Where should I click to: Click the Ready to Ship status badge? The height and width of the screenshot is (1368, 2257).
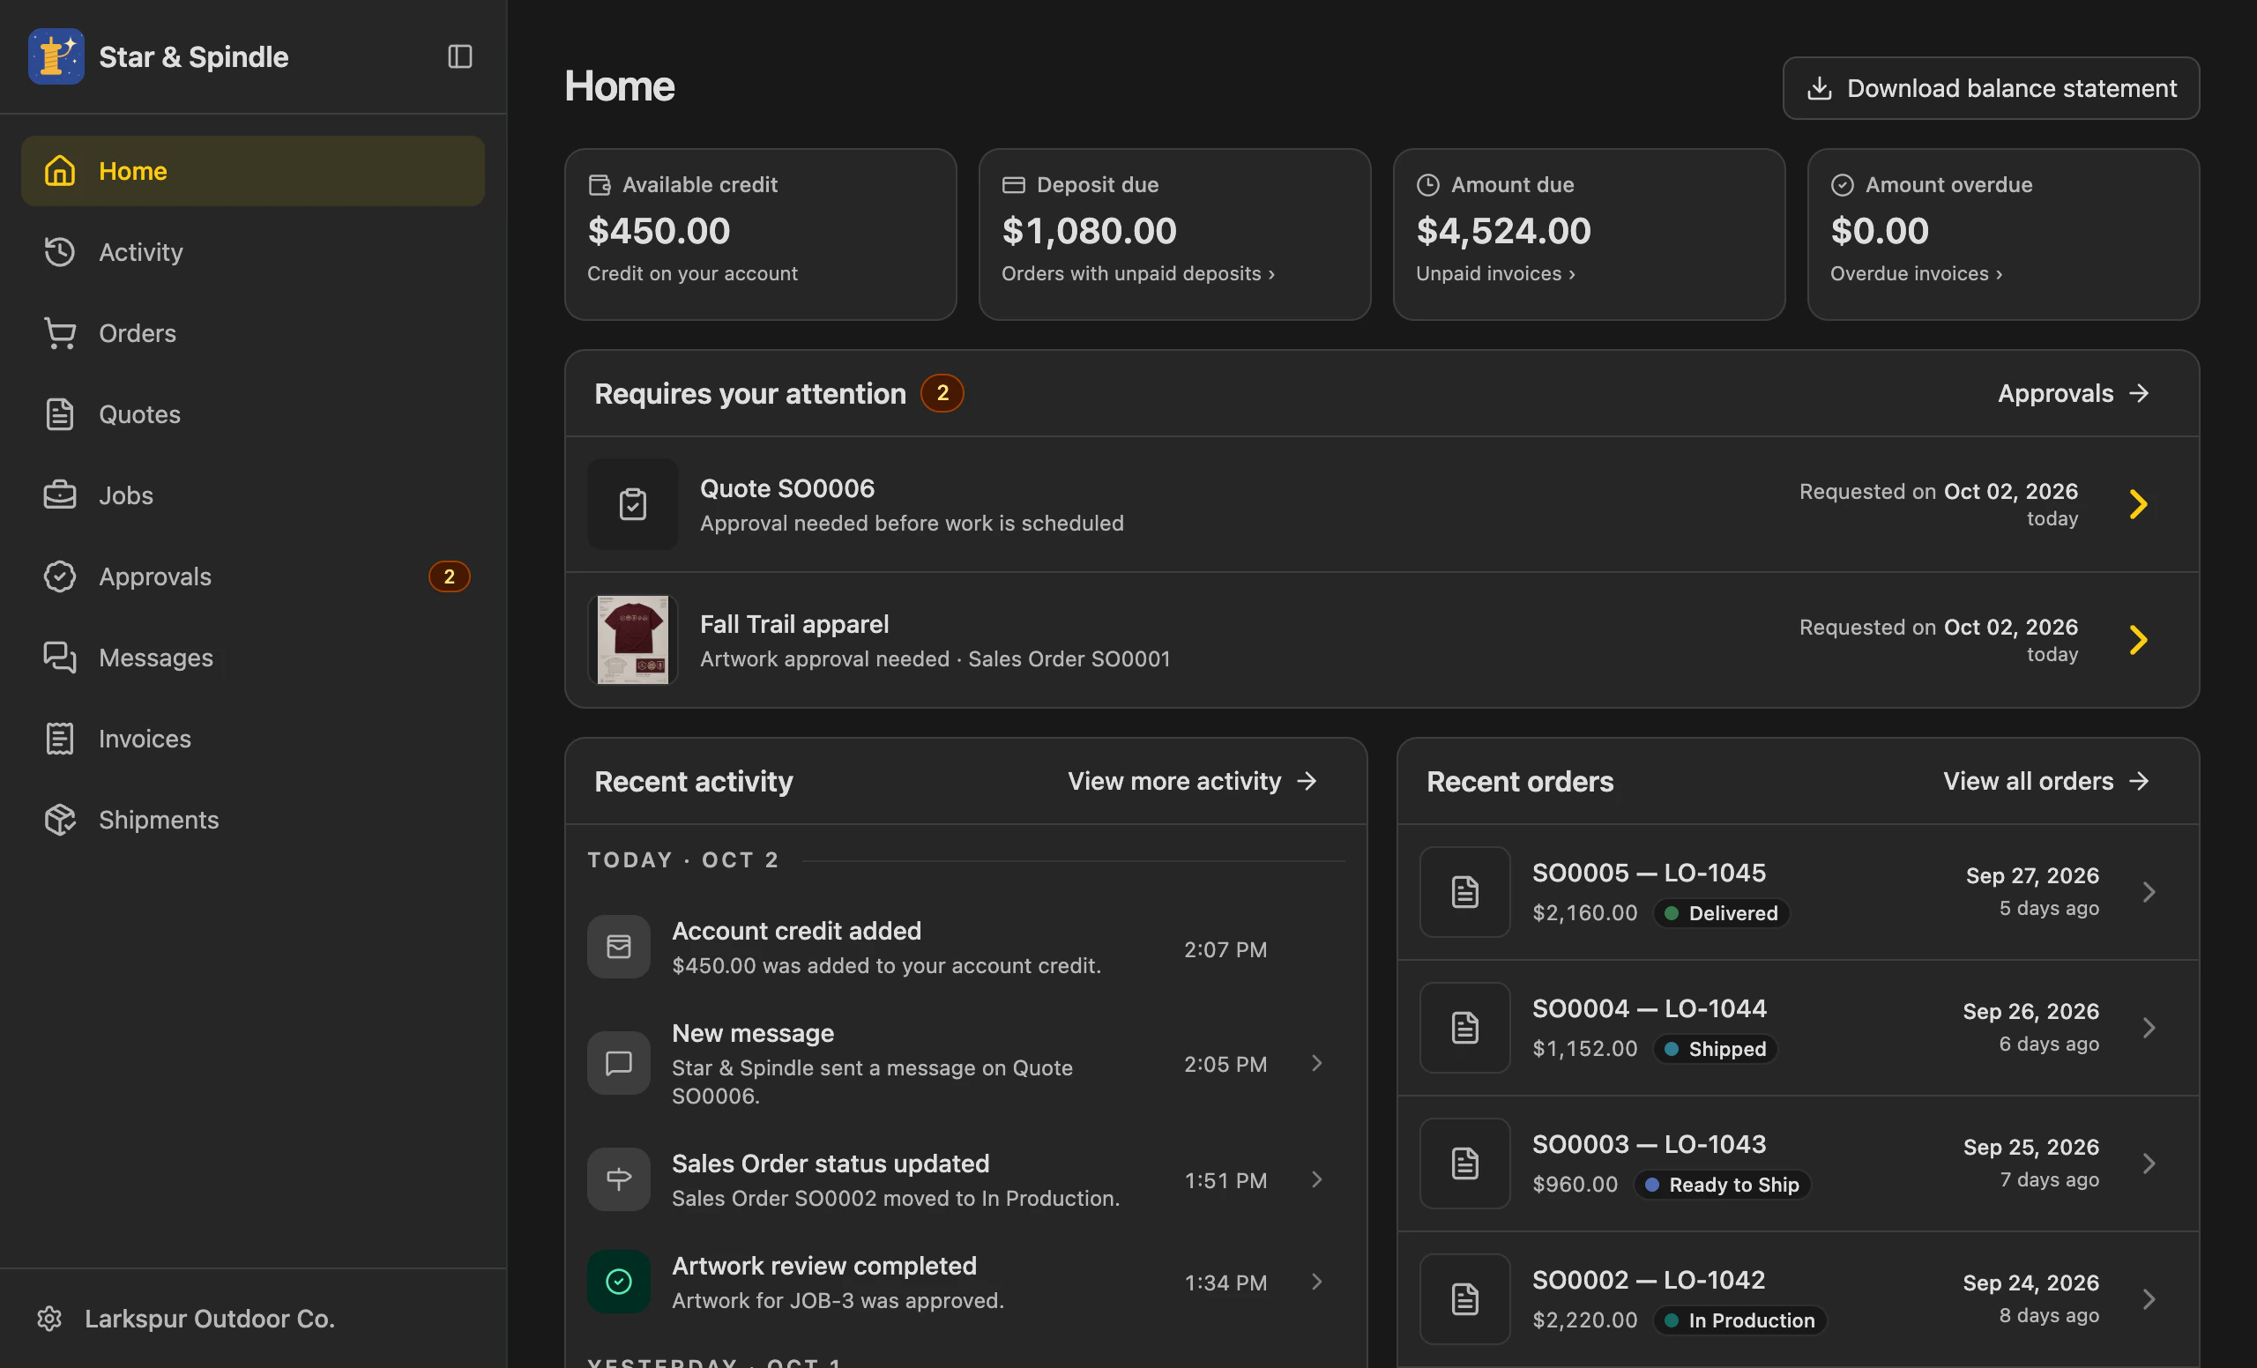[x=1722, y=1185]
